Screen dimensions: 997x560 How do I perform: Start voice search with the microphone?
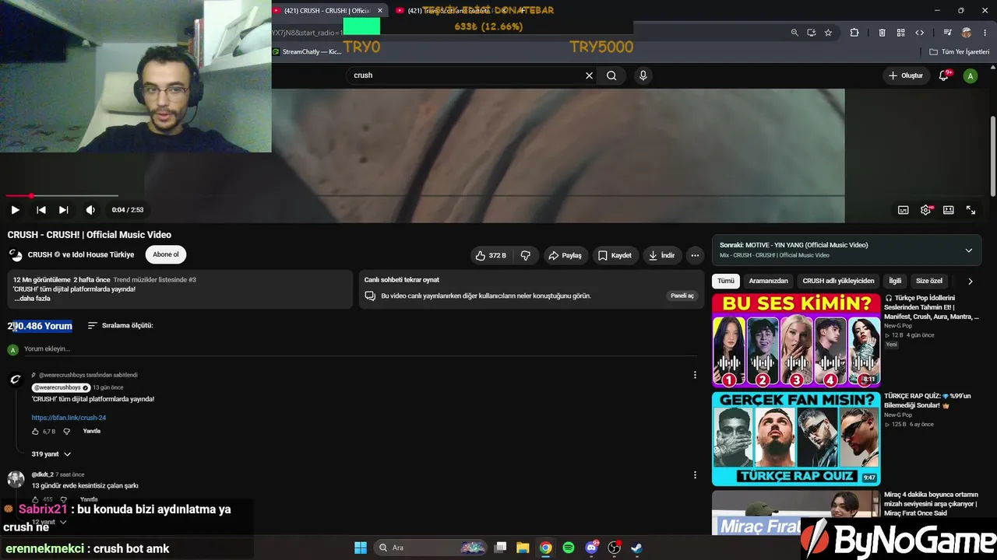643,75
